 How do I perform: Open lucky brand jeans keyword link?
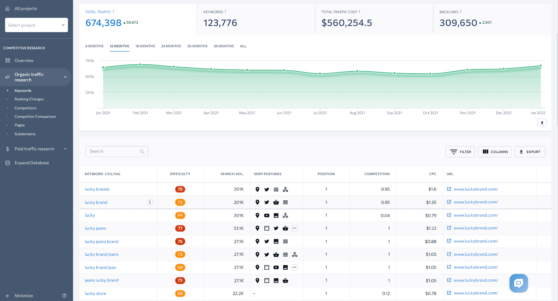(x=101, y=254)
